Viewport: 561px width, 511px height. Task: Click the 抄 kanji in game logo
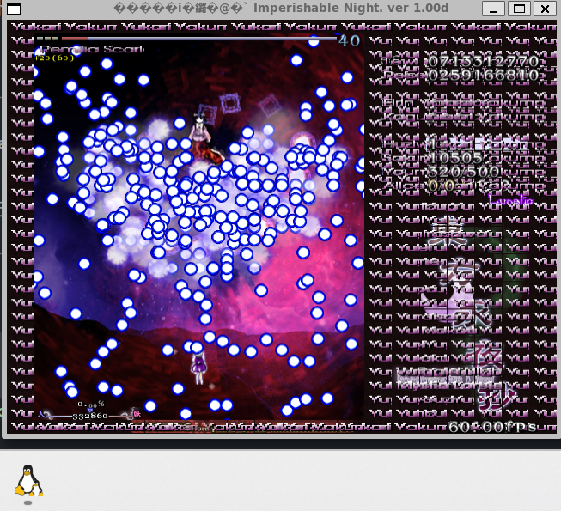(x=497, y=397)
